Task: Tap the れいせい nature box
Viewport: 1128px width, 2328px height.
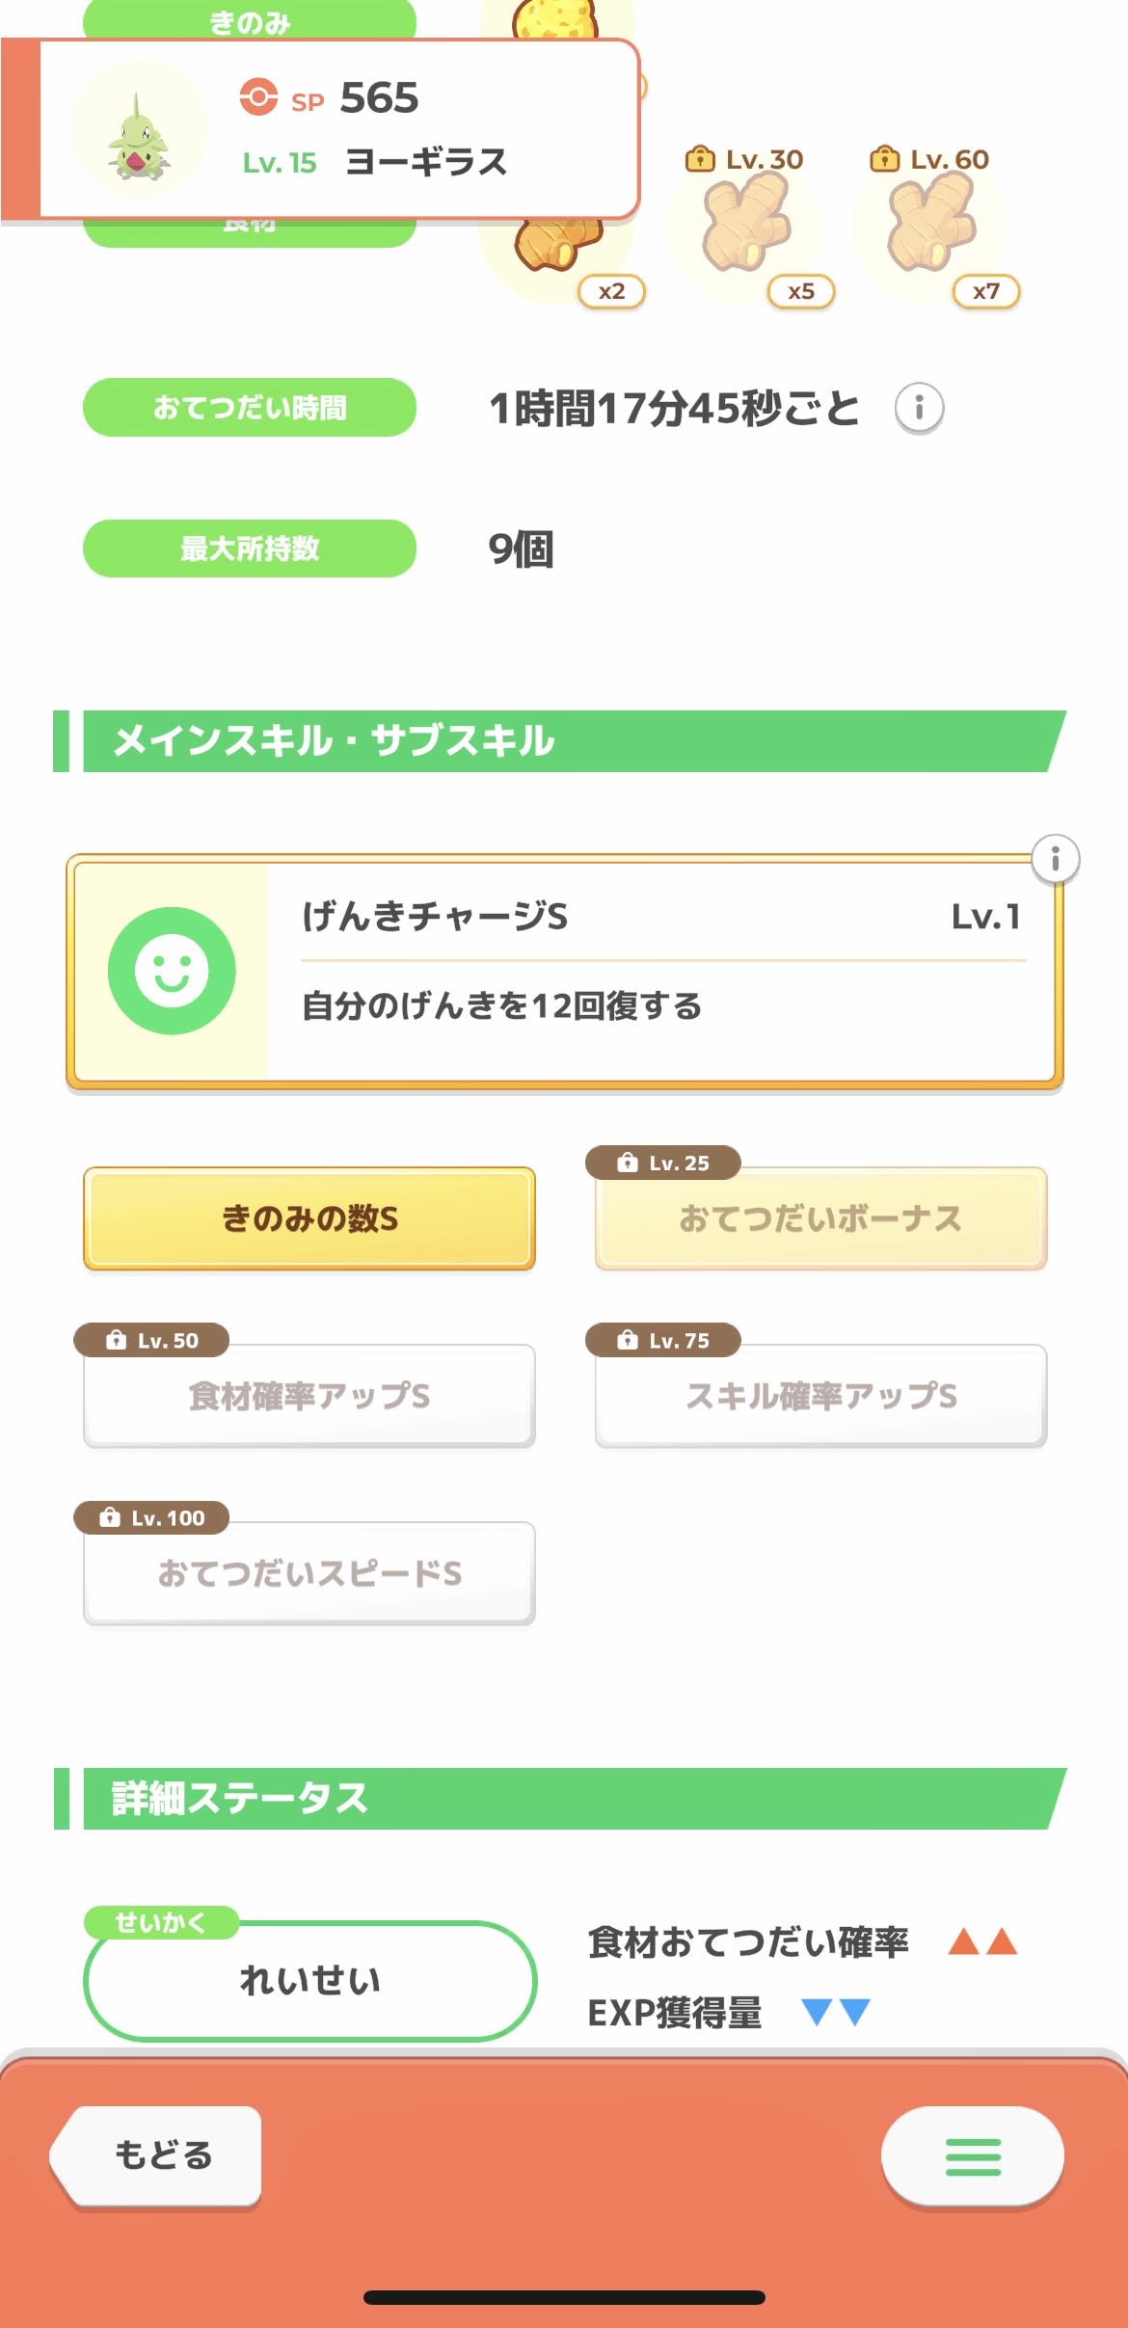Action: (x=309, y=1981)
